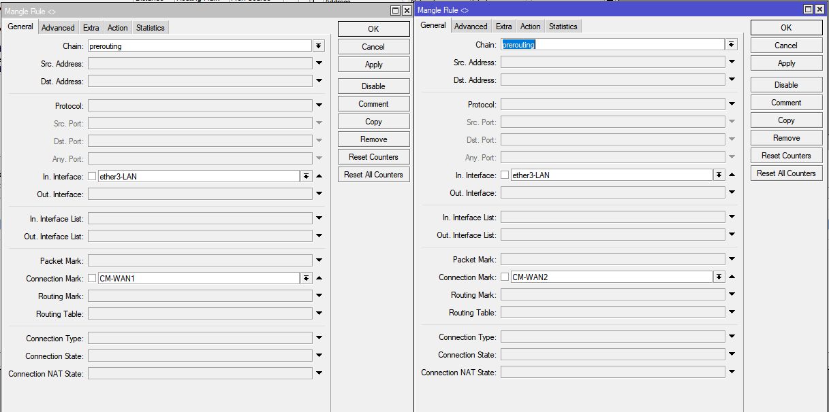Switch to Advanced tab in left window
This screenshot has height=412, width=829.
pos(58,28)
